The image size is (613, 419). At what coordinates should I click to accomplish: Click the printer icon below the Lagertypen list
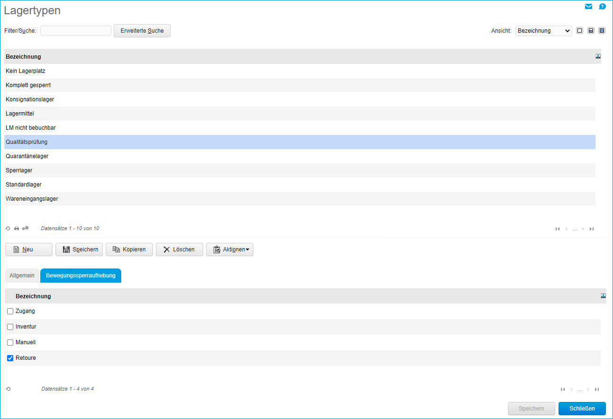click(x=17, y=229)
